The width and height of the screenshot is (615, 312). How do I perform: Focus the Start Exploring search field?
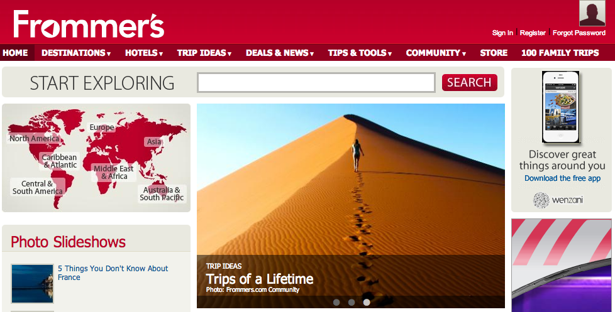tap(316, 83)
